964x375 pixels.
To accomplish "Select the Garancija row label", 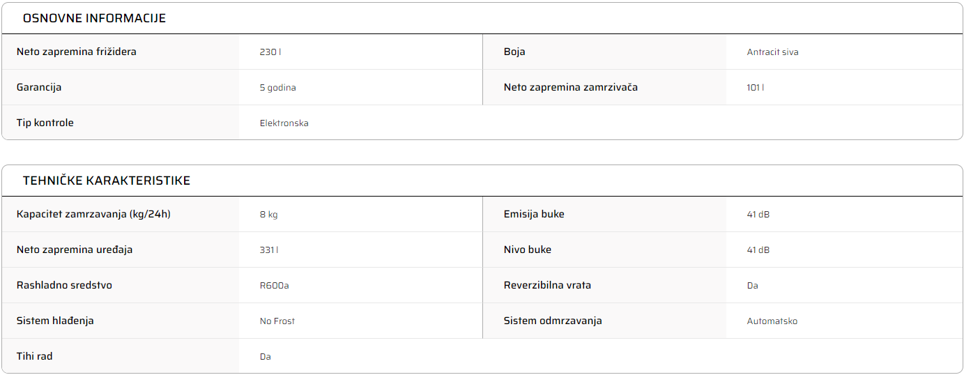I will (x=39, y=87).
